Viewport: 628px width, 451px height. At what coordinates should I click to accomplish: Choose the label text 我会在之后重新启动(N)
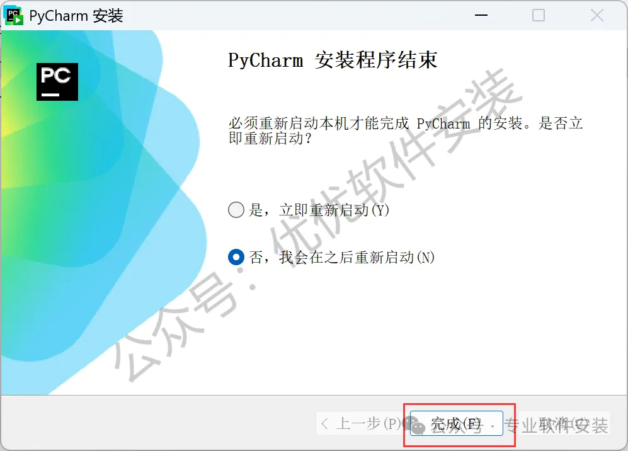(x=357, y=257)
